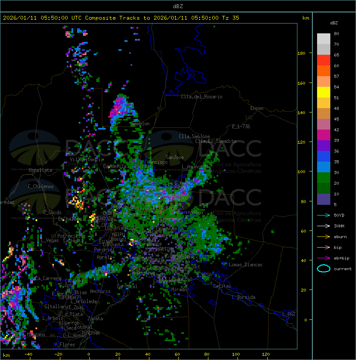Viewport: 356px width, 360px height.
Task: Pick the dark orange swatch in the dBZ scale
Action: pos(323,71)
